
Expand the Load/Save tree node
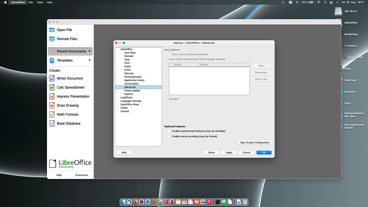(118, 98)
